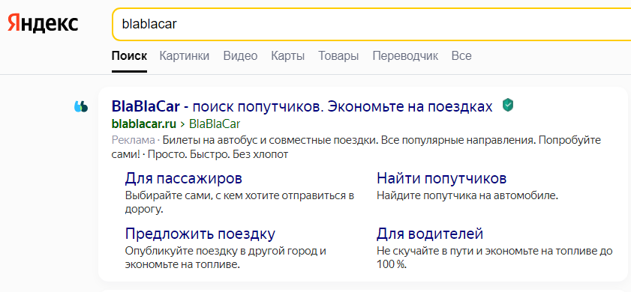Switch to the Переводчик tab

tap(405, 55)
